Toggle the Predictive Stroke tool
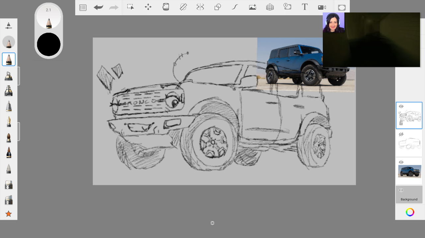This screenshot has width=425, height=238. [x=235, y=7]
